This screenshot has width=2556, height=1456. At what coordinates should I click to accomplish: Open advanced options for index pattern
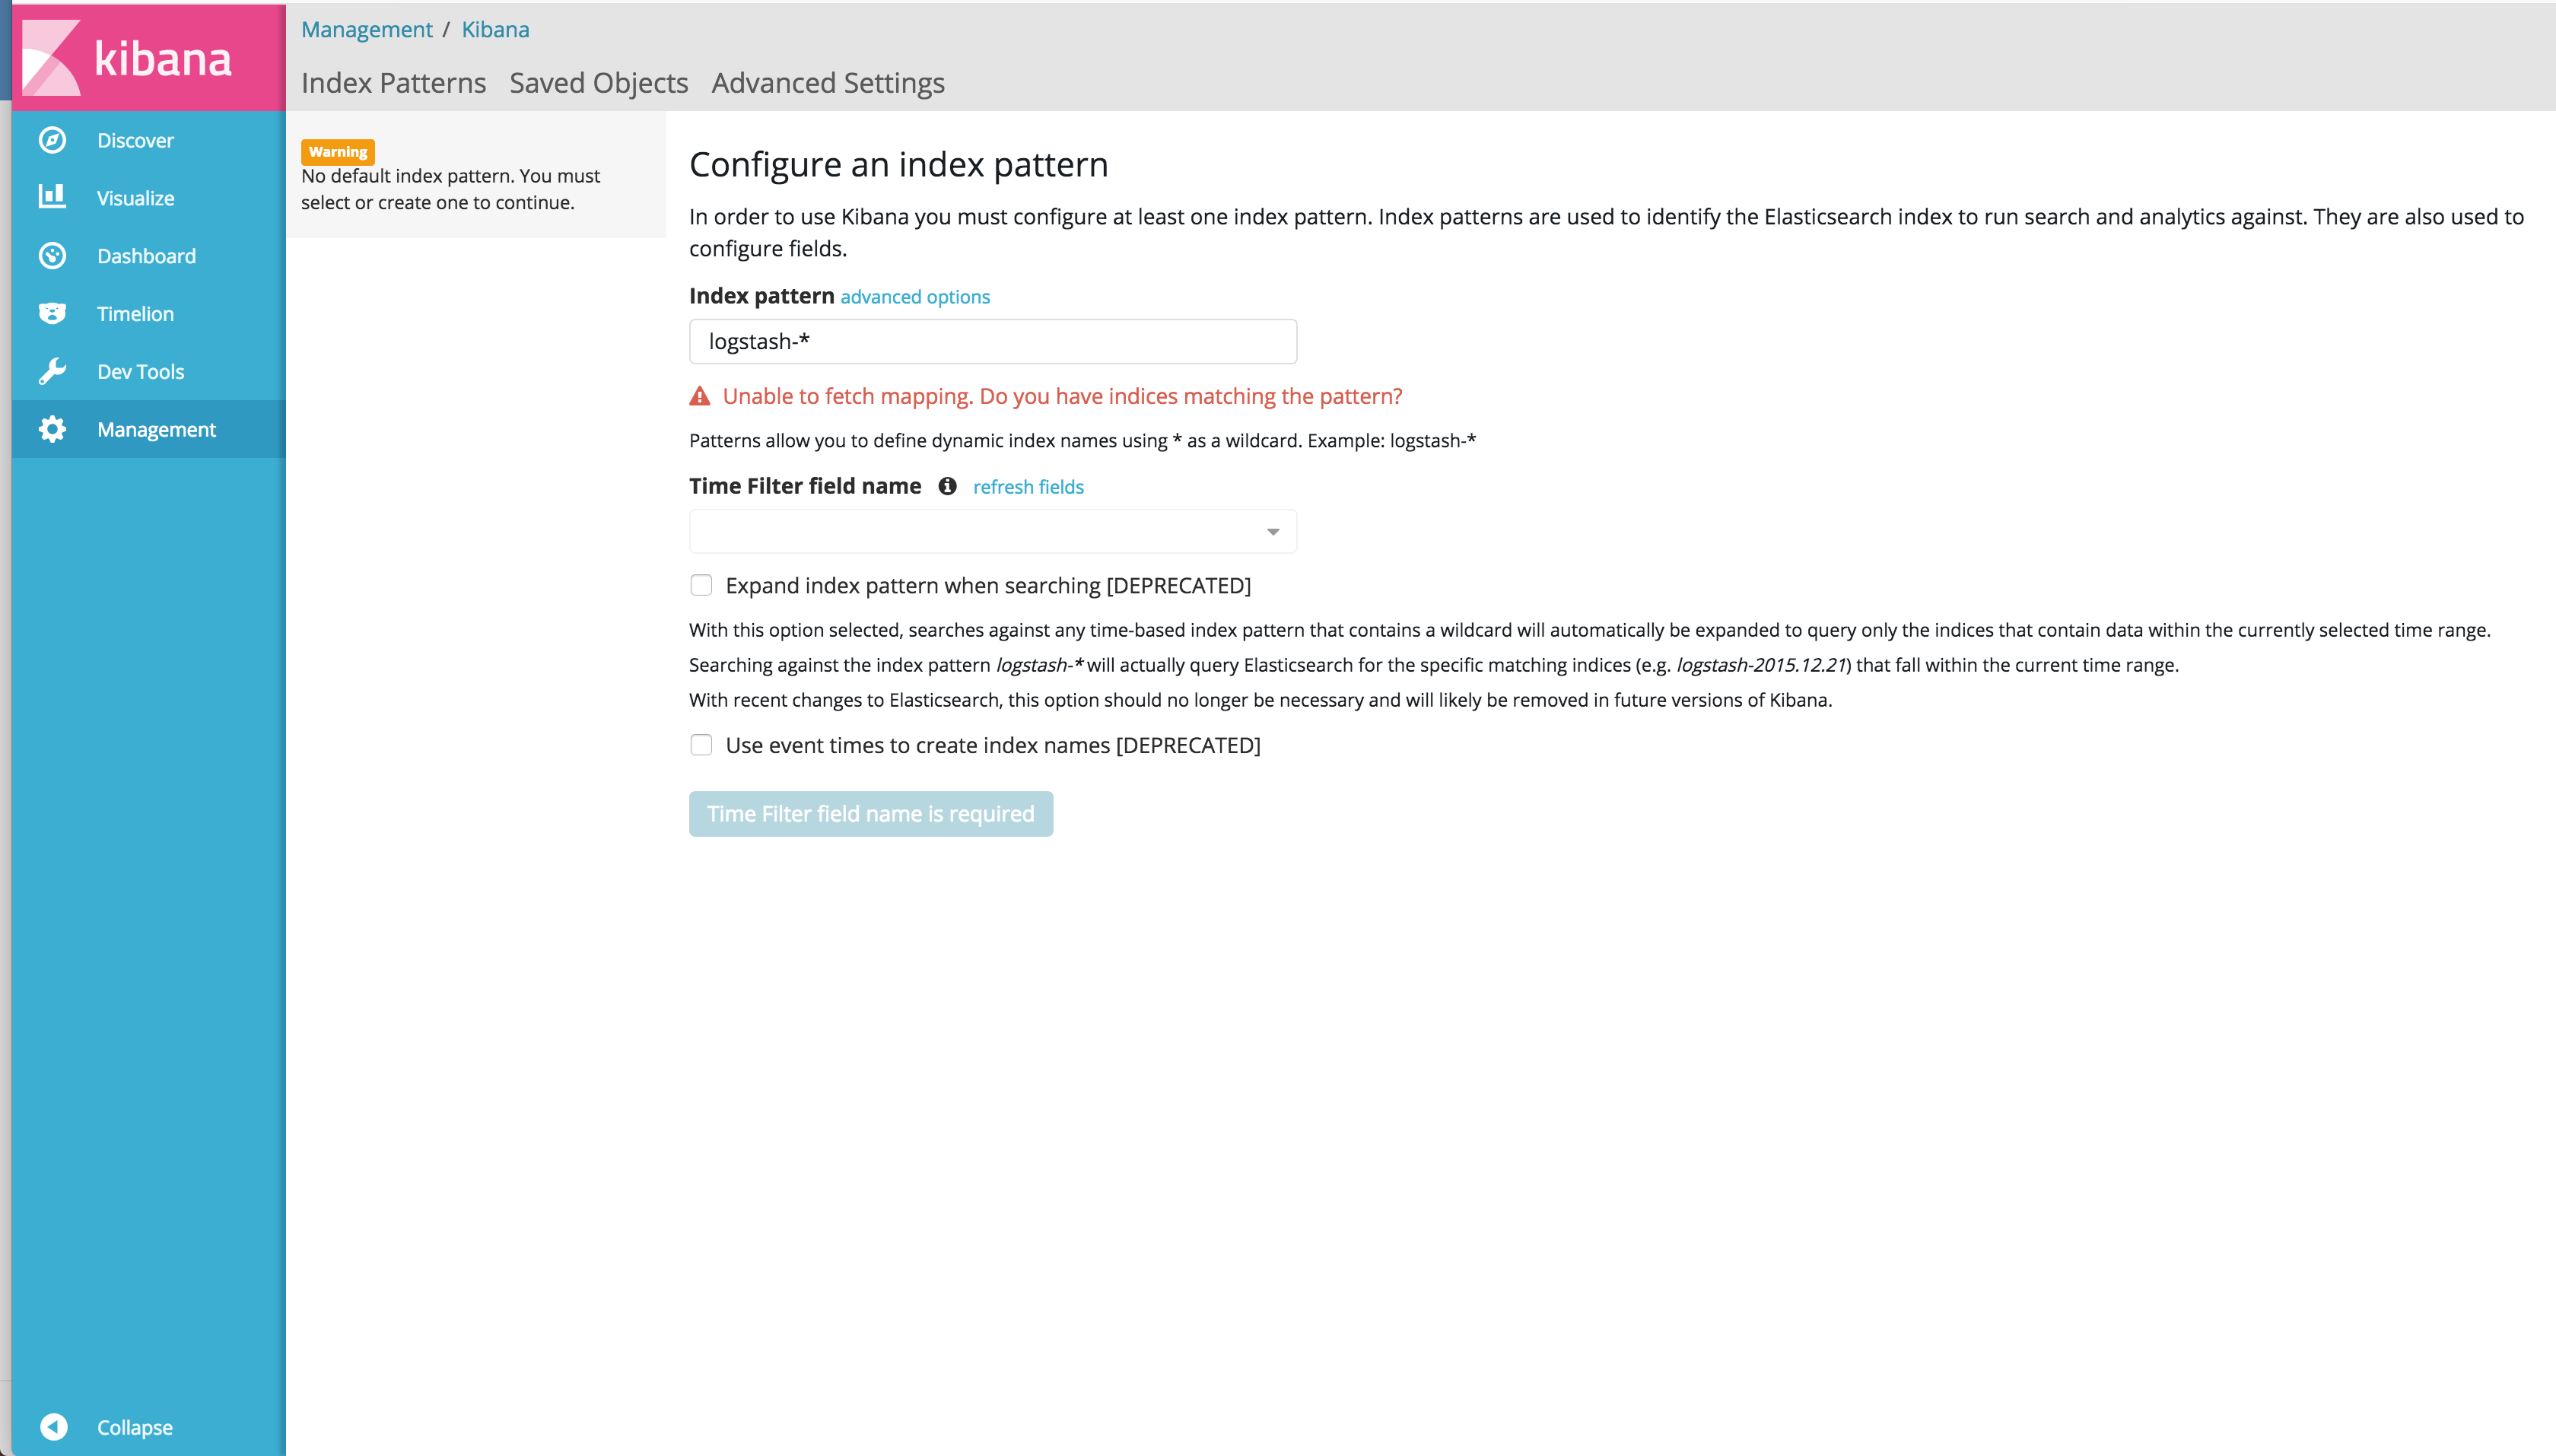pyautogui.click(x=914, y=296)
